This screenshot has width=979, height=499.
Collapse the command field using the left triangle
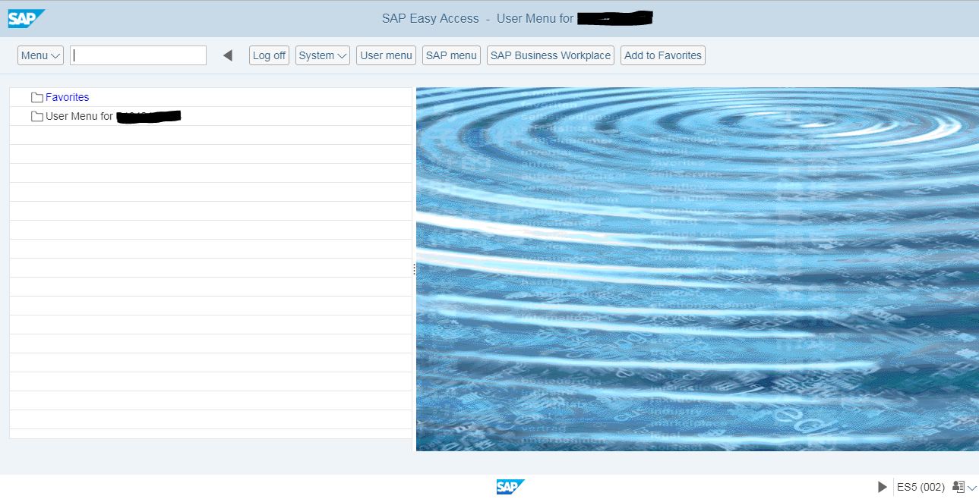click(227, 55)
